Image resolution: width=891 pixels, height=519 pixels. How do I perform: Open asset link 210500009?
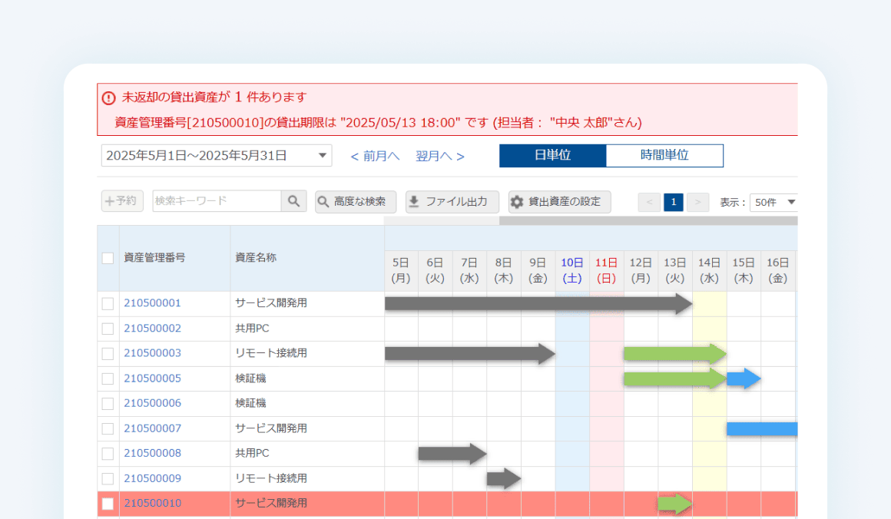pos(152,478)
